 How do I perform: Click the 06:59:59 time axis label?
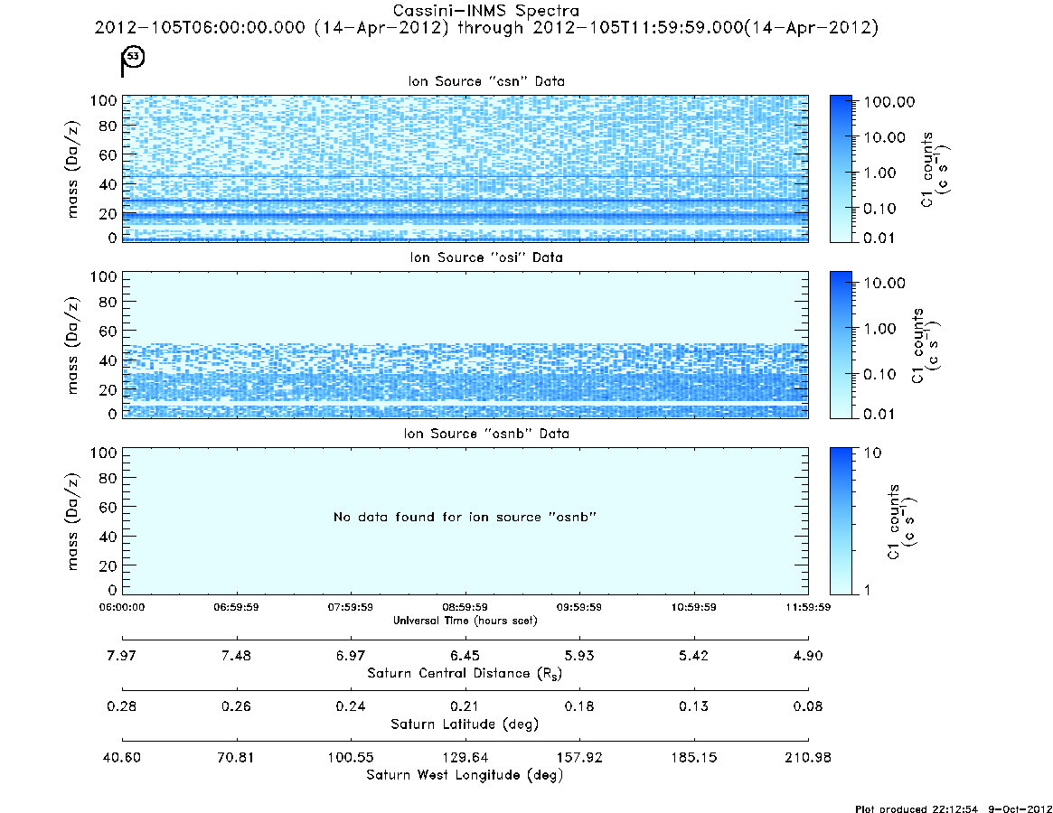click(x=237, y=607)
